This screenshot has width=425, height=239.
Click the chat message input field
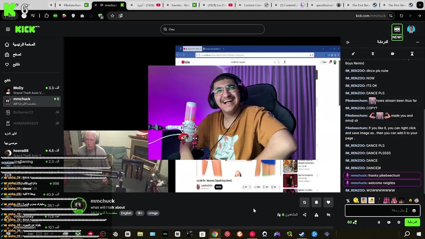[x=382, y=210]
